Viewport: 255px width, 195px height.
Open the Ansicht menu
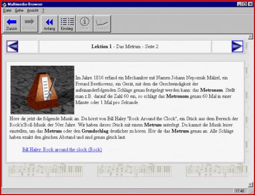(32, 11)
